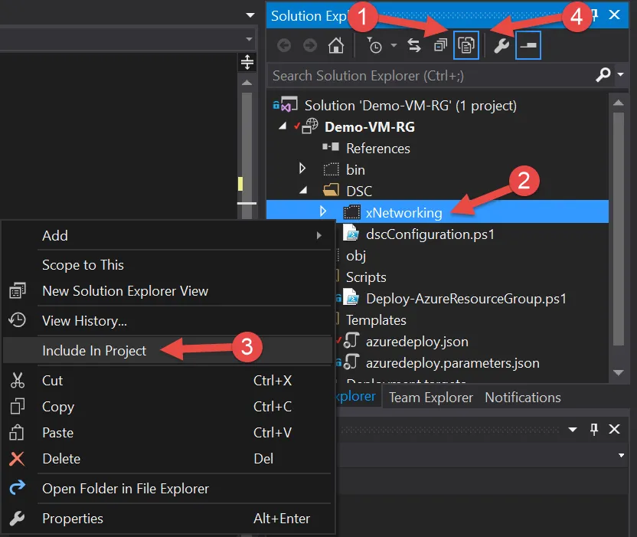Switch to Notifications tab

[523, 398]
